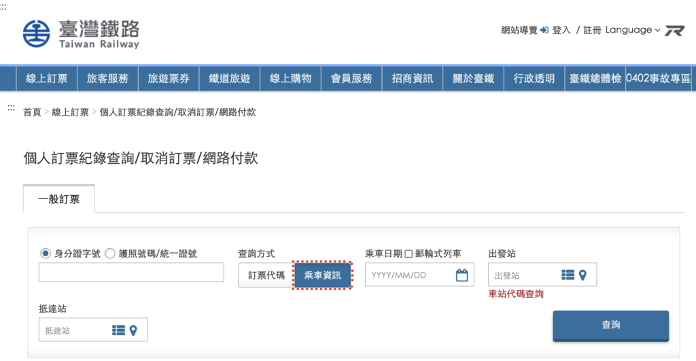Screen dimensions: 696x361
Task: Click map pin icon in 抵達站 field
Action: [133, 330]
